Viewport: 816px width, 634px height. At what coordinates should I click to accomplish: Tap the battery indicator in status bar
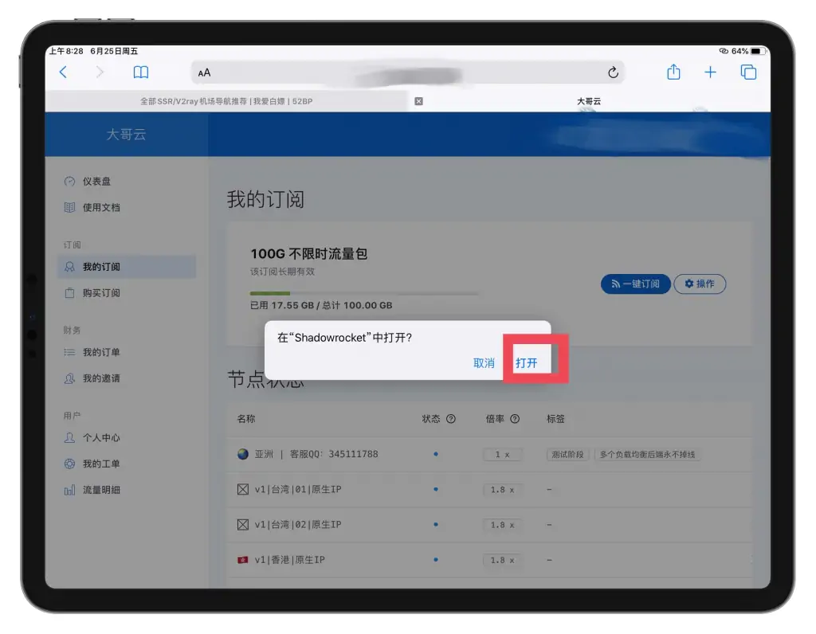coord(759,51)
